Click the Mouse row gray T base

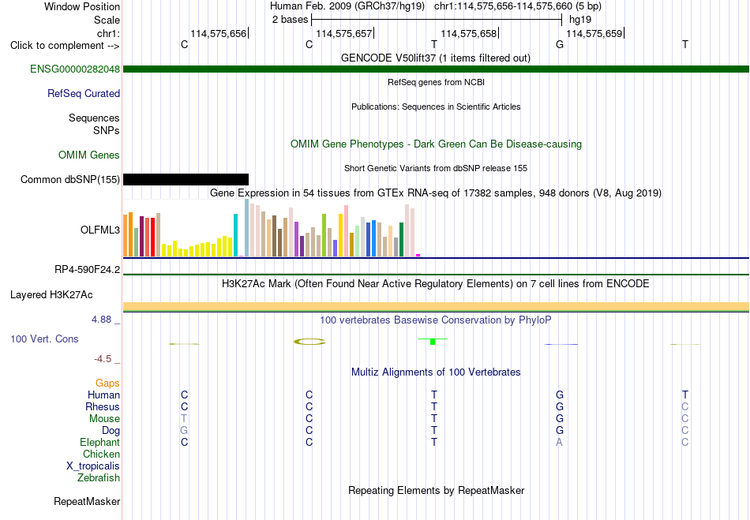[x=184, y=419]
